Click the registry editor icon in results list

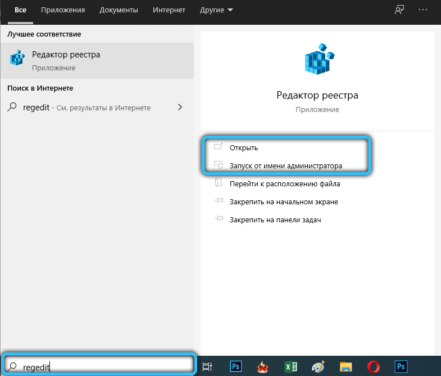pos(17,58)
